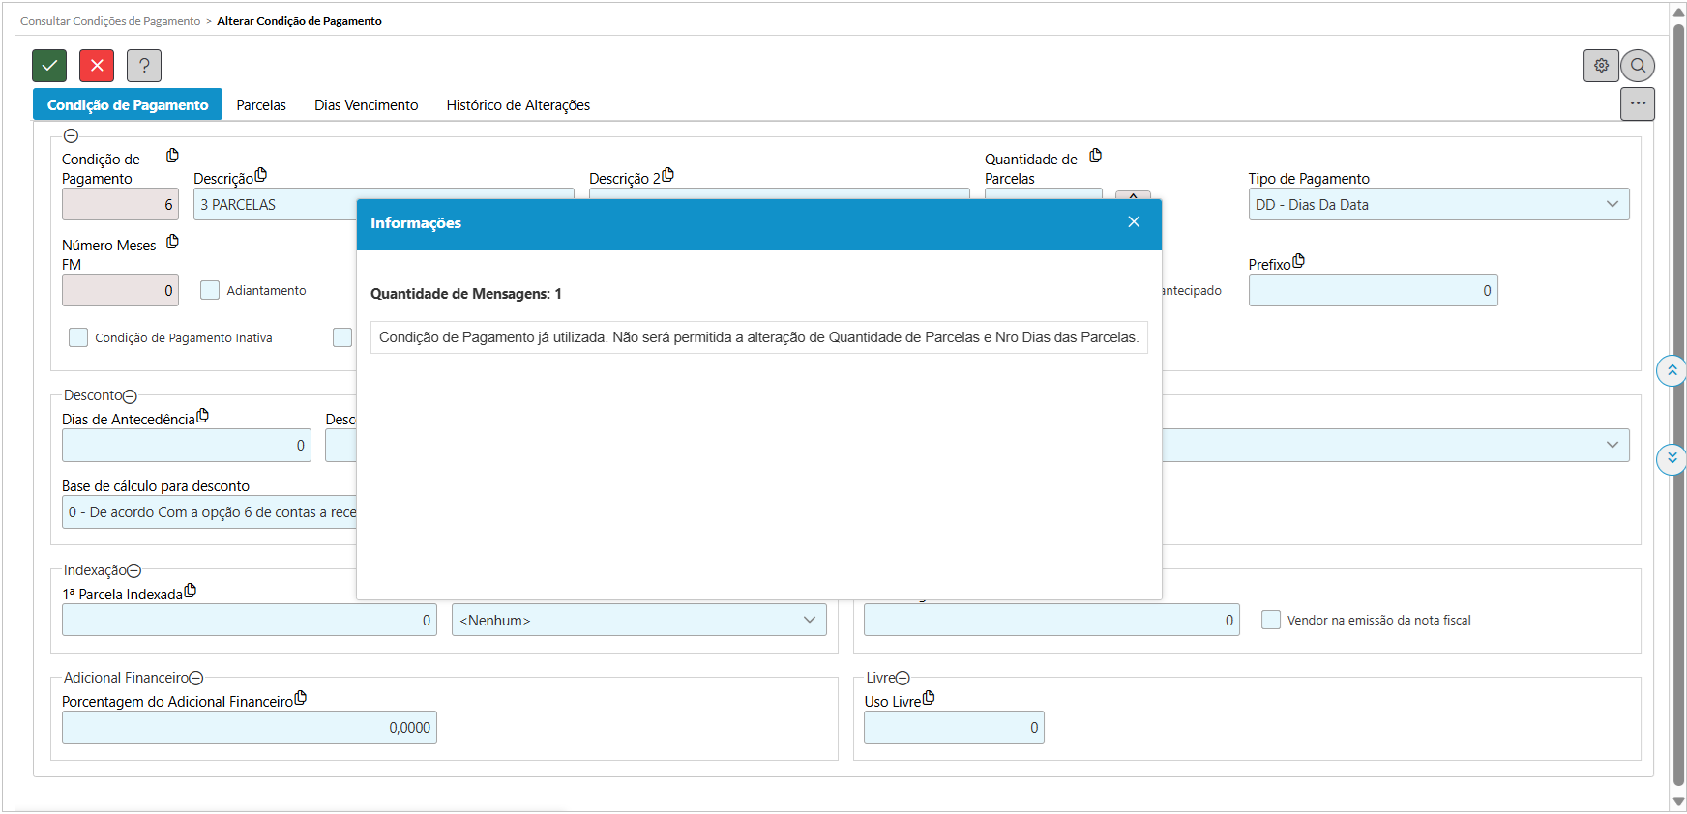Viewport: 1687px width, 814px height.
Task: Check Condição de Pagamento Inativa
Action: (78, 337)
